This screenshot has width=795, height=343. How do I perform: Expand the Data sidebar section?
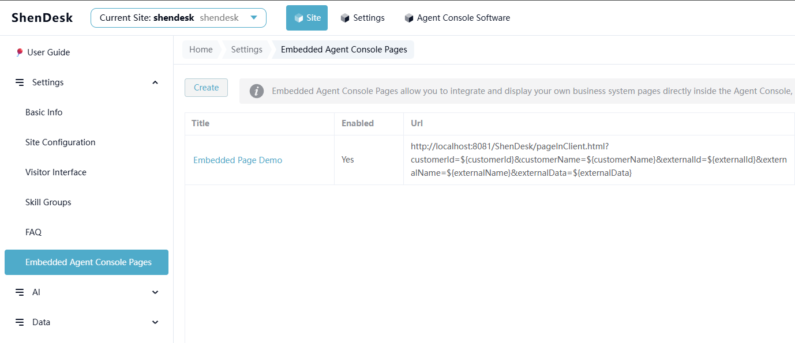(x=155, y=322)
